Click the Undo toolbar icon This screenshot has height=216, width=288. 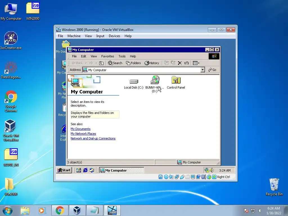point(186,63)
